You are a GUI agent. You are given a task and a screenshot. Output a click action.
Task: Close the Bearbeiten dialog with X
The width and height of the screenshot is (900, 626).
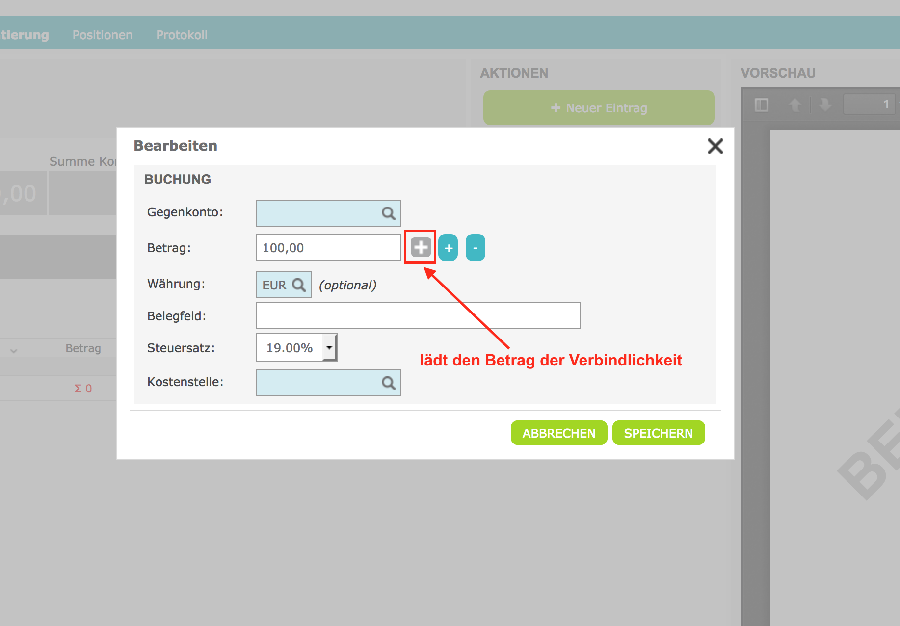click(x=715, y=146)
